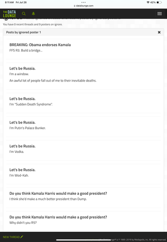Open the search magnifier icon
The height and width of the screenshot is (242, 167).
(23, 14)
